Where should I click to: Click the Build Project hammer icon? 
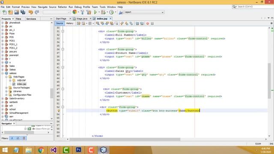pos(82,12)
